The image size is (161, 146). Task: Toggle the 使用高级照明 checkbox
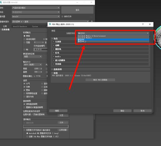(24, 104)
